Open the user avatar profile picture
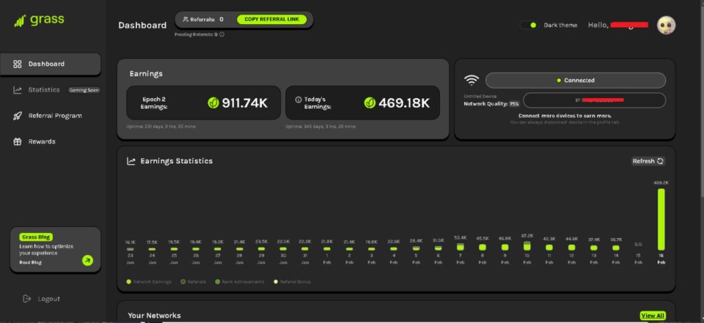The width and height of the screenshot is (704, 323). click(x=665, y=25)
